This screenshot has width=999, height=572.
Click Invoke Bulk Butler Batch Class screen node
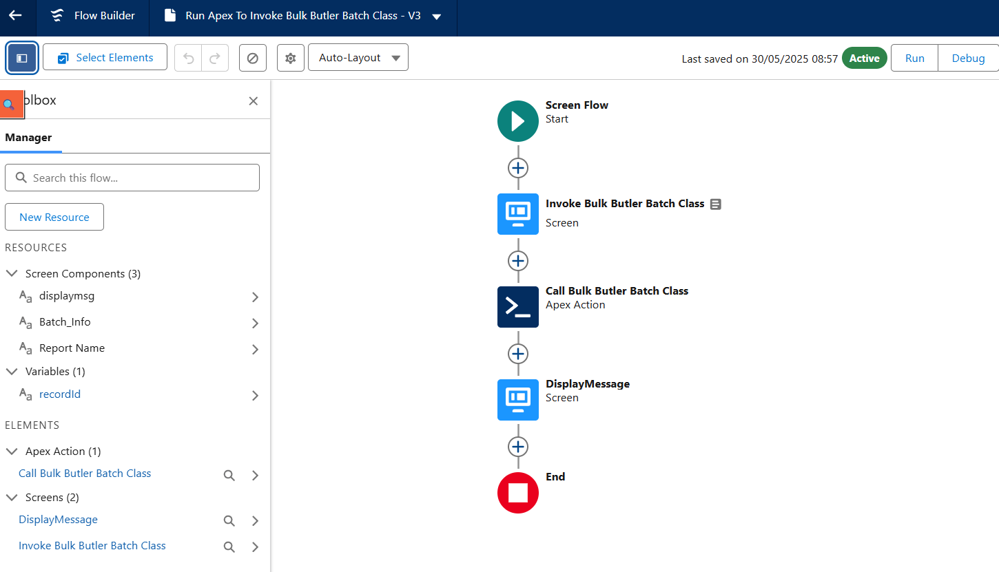pos(518,214)
